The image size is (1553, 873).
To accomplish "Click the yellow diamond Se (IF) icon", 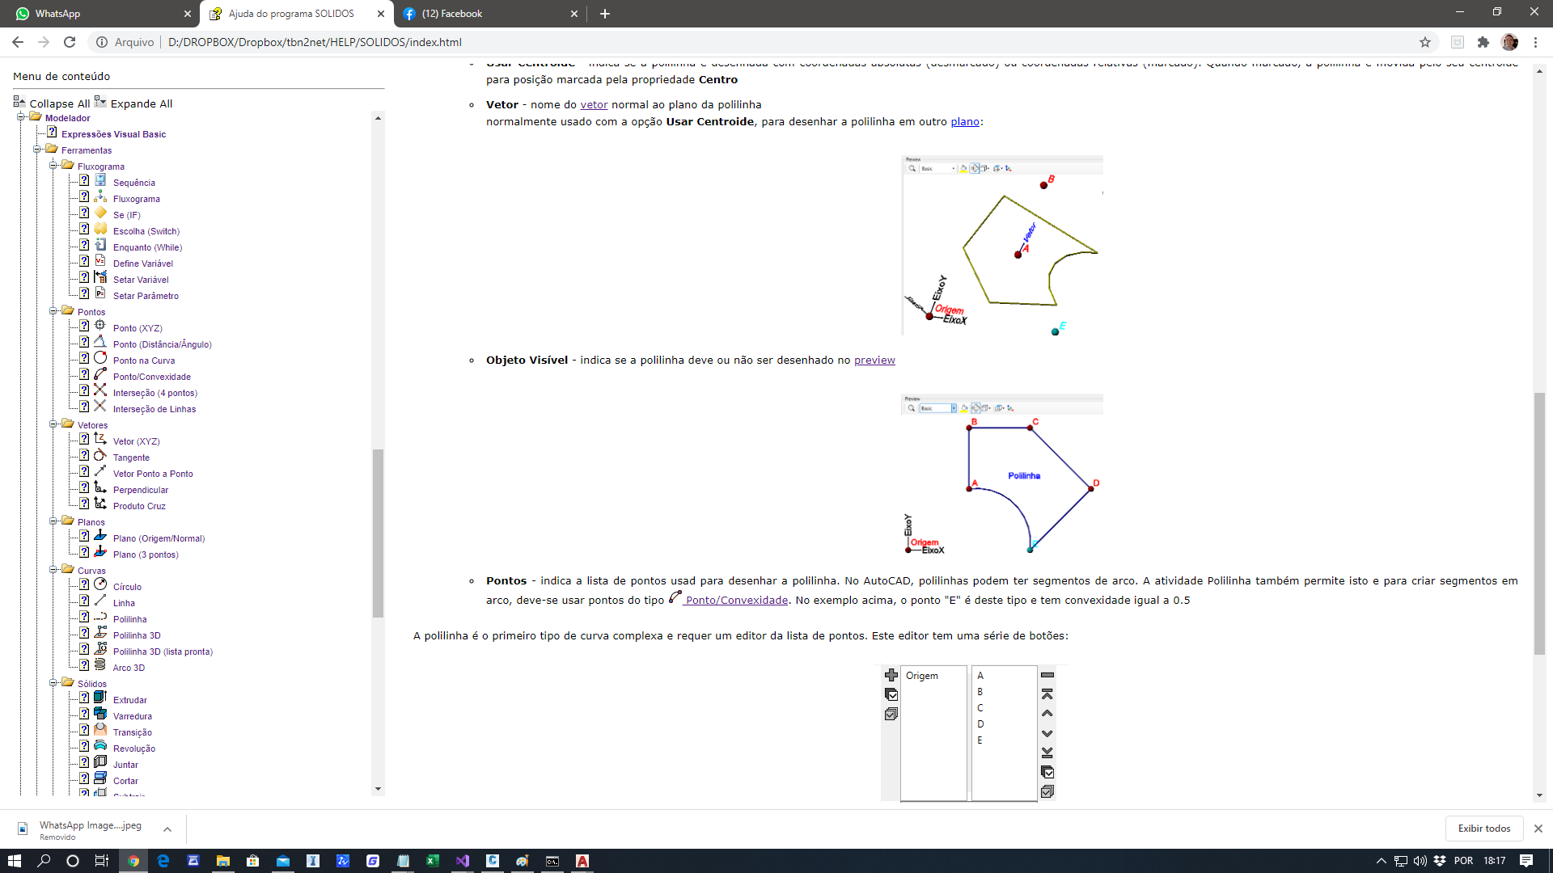I will (x=100, y=213).
